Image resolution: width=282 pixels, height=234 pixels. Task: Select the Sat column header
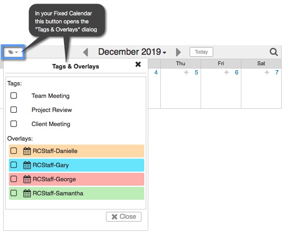tap(261, 63)
